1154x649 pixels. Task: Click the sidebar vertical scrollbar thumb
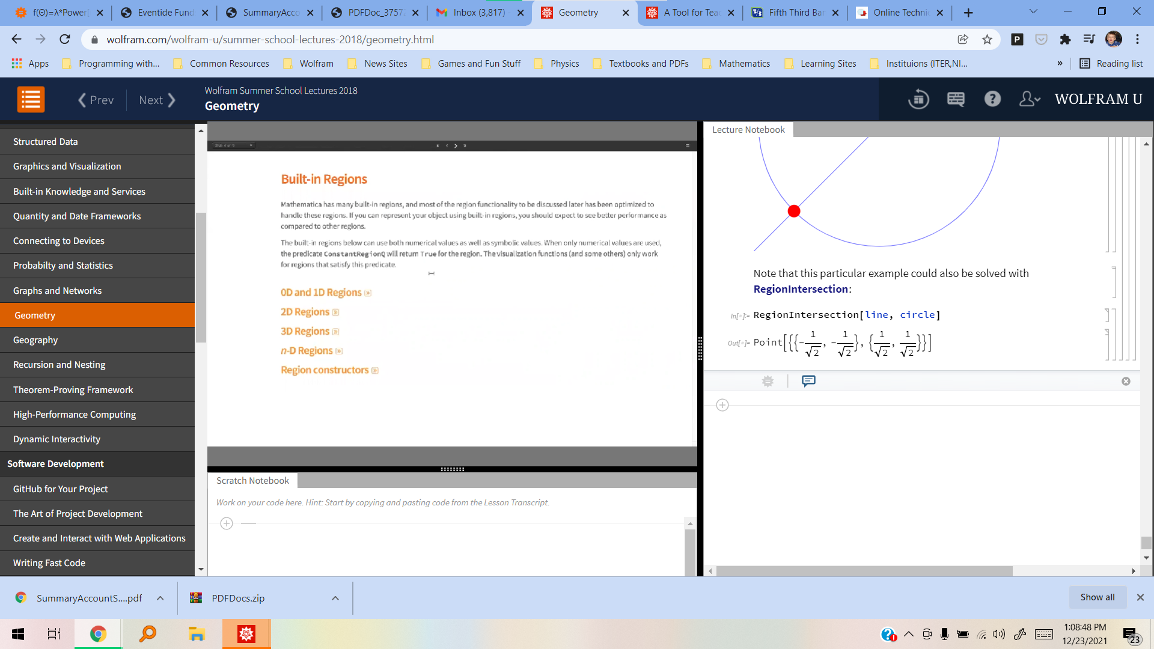201,276
